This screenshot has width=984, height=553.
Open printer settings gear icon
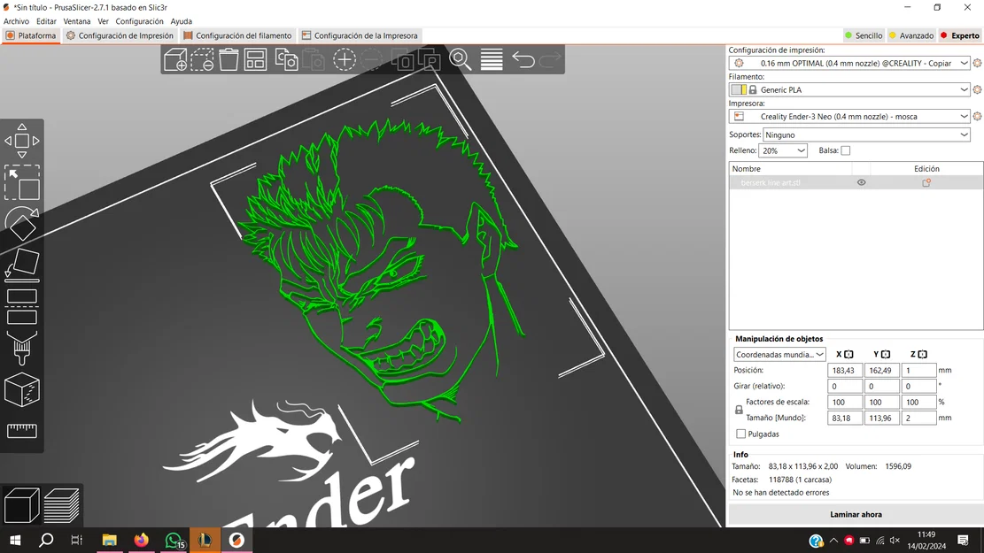tap(977, 117)
